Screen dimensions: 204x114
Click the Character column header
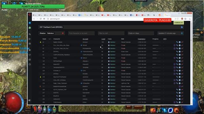point(57,39)
